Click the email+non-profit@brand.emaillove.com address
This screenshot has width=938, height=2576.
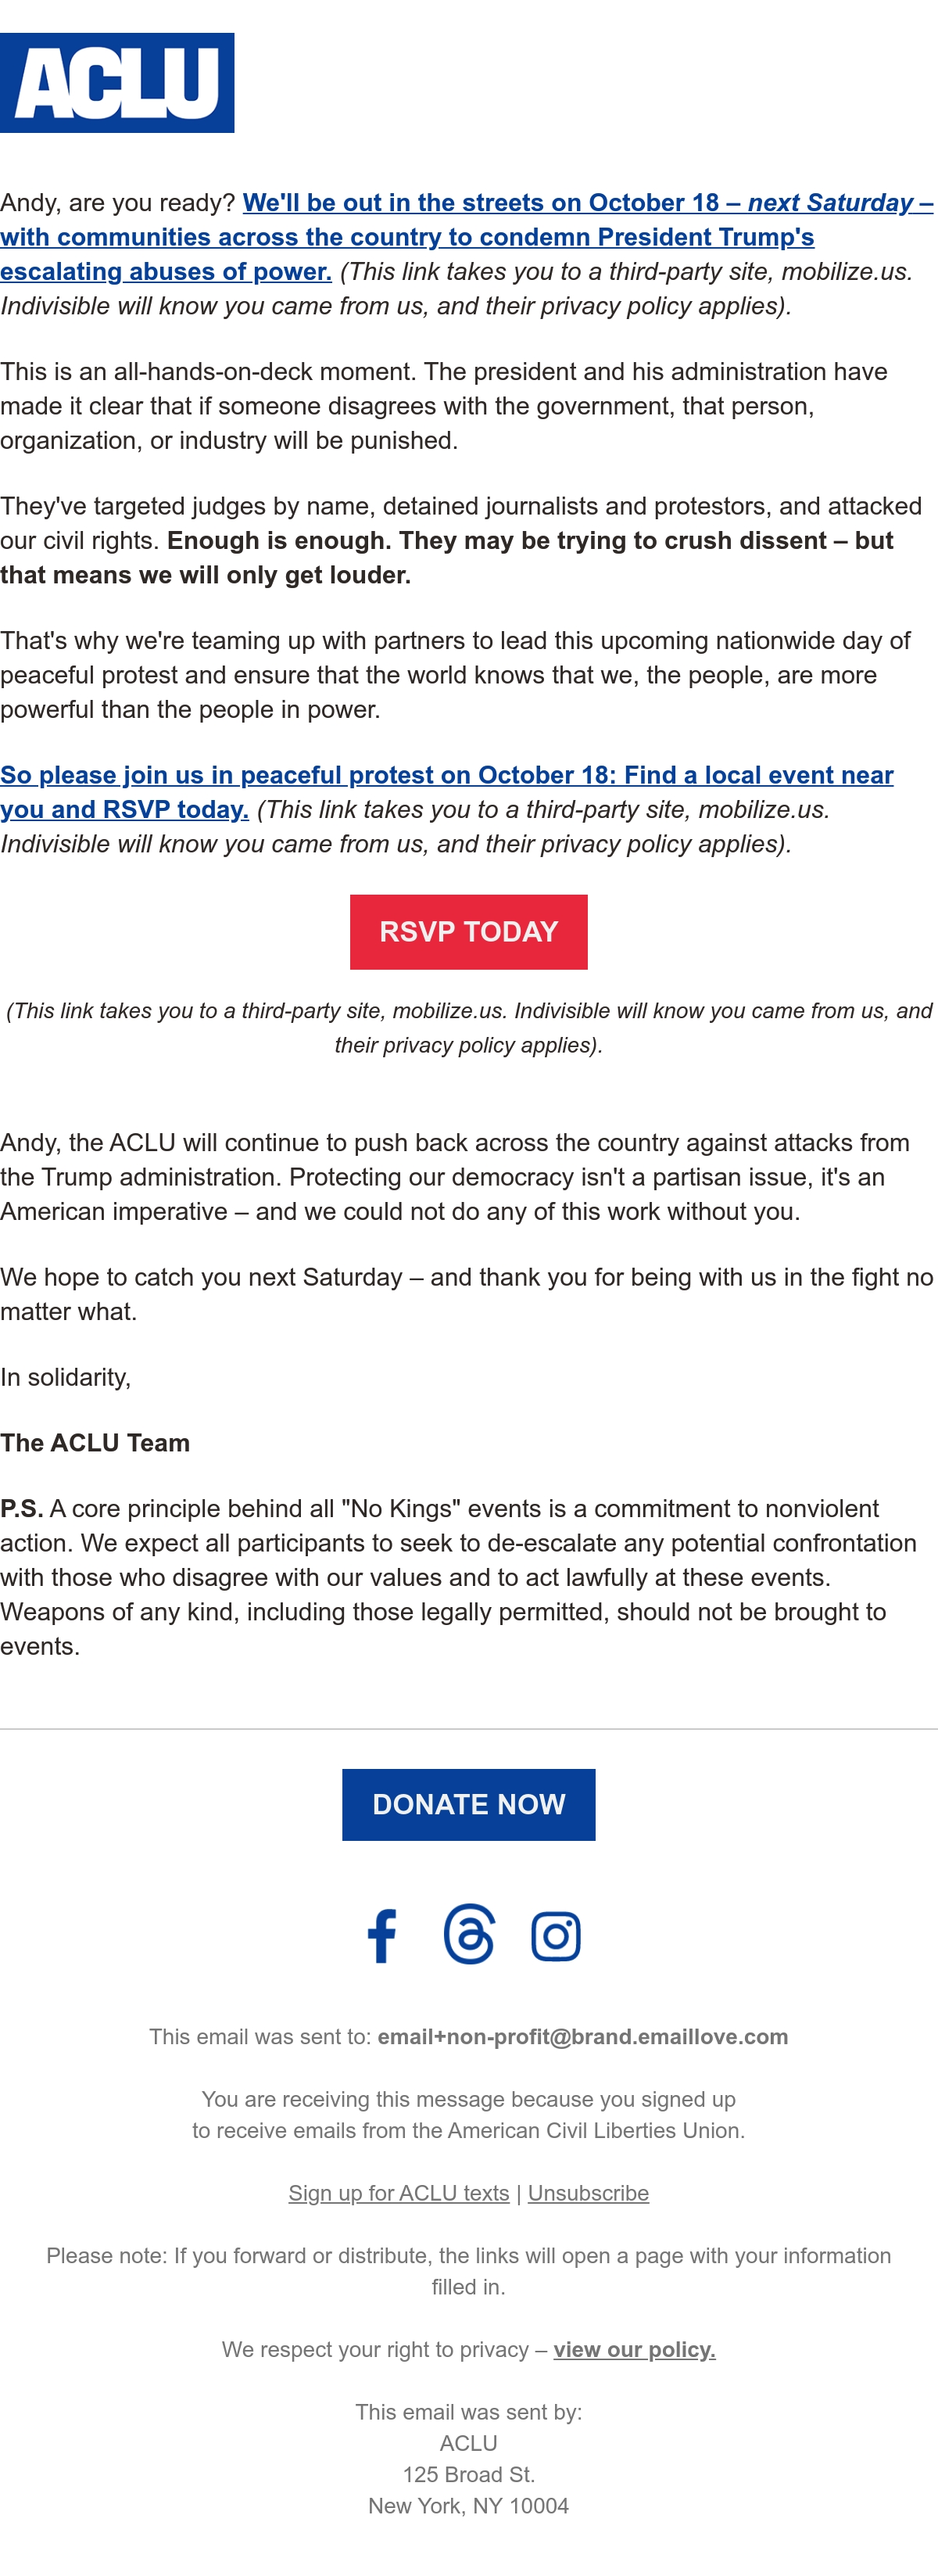click(583, 2037)
